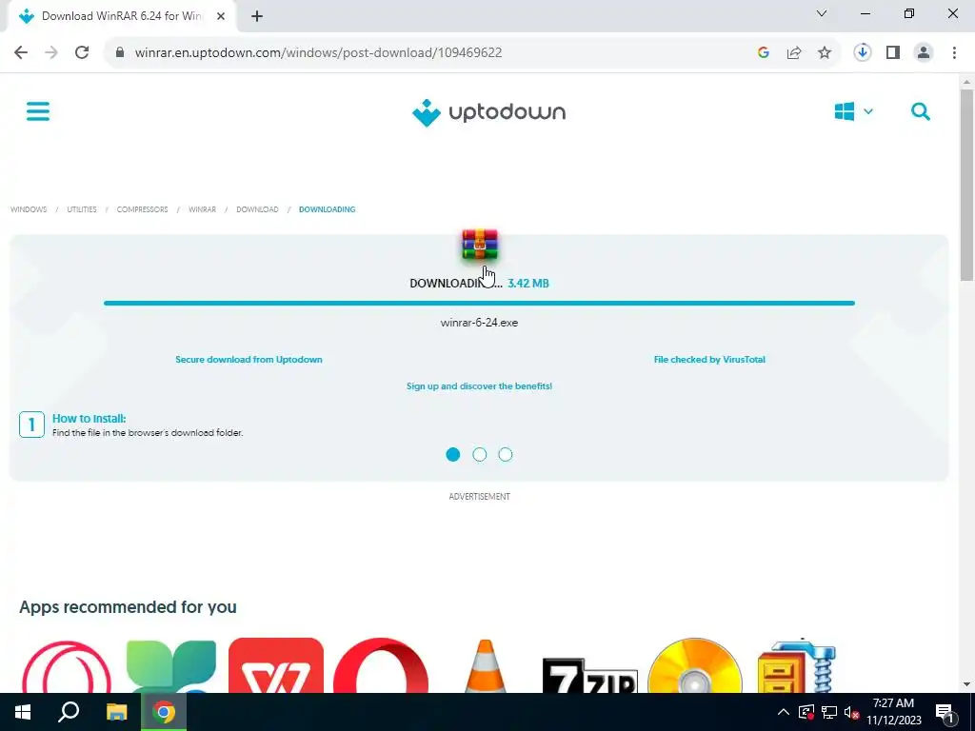Click the page vertical scrollbar thumb

coord(966,185)
